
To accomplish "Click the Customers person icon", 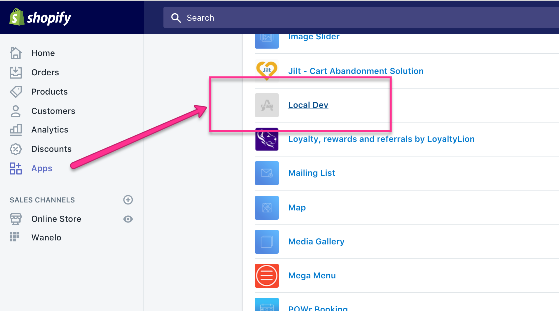I will point(16,111).
